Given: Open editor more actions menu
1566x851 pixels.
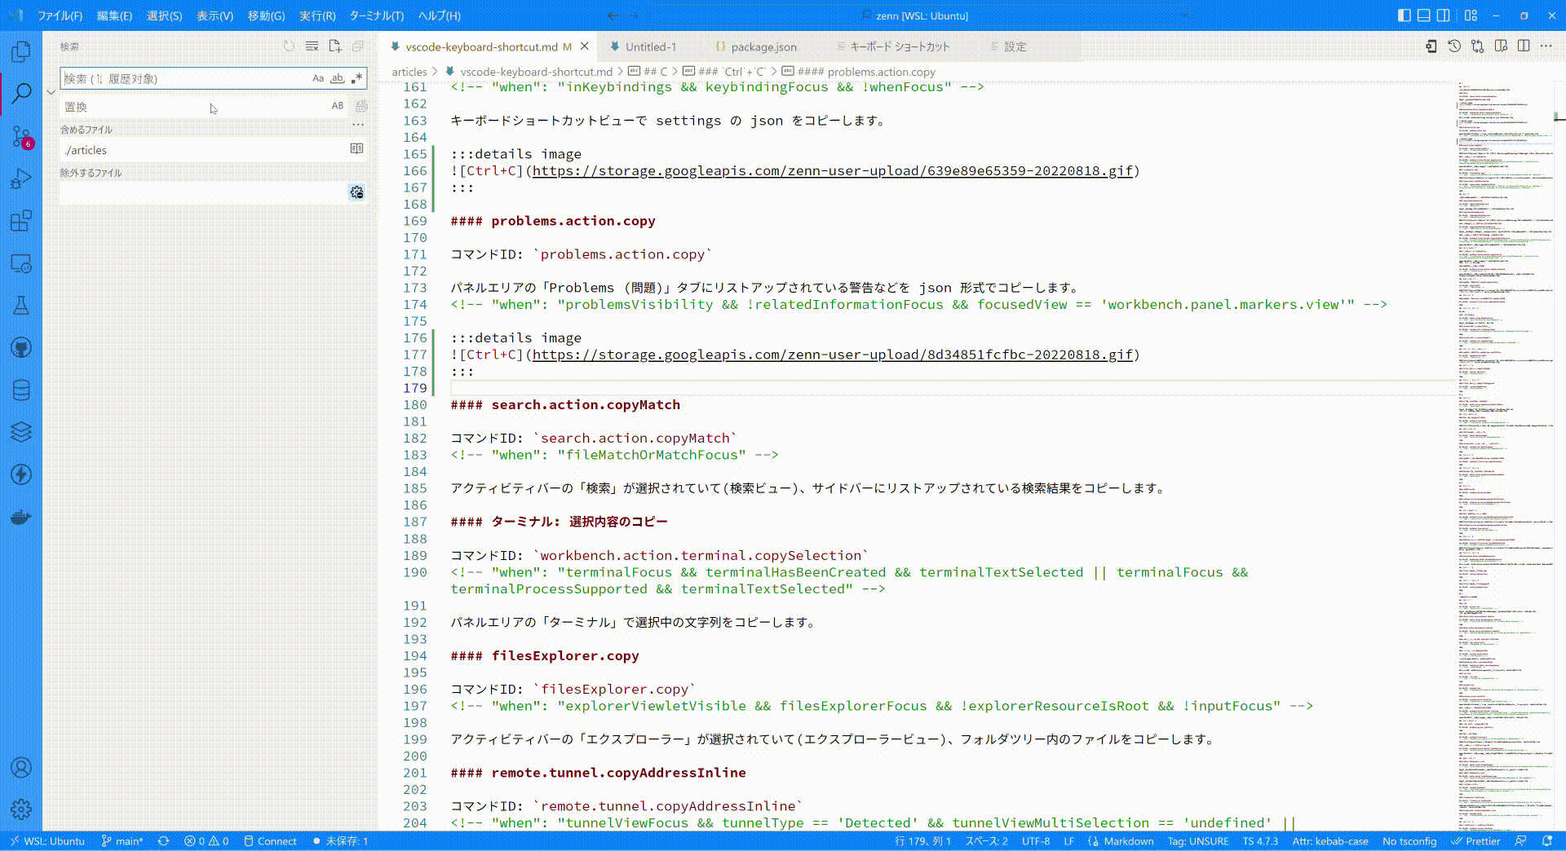Looking at the screenshot, I should 1546,46.
